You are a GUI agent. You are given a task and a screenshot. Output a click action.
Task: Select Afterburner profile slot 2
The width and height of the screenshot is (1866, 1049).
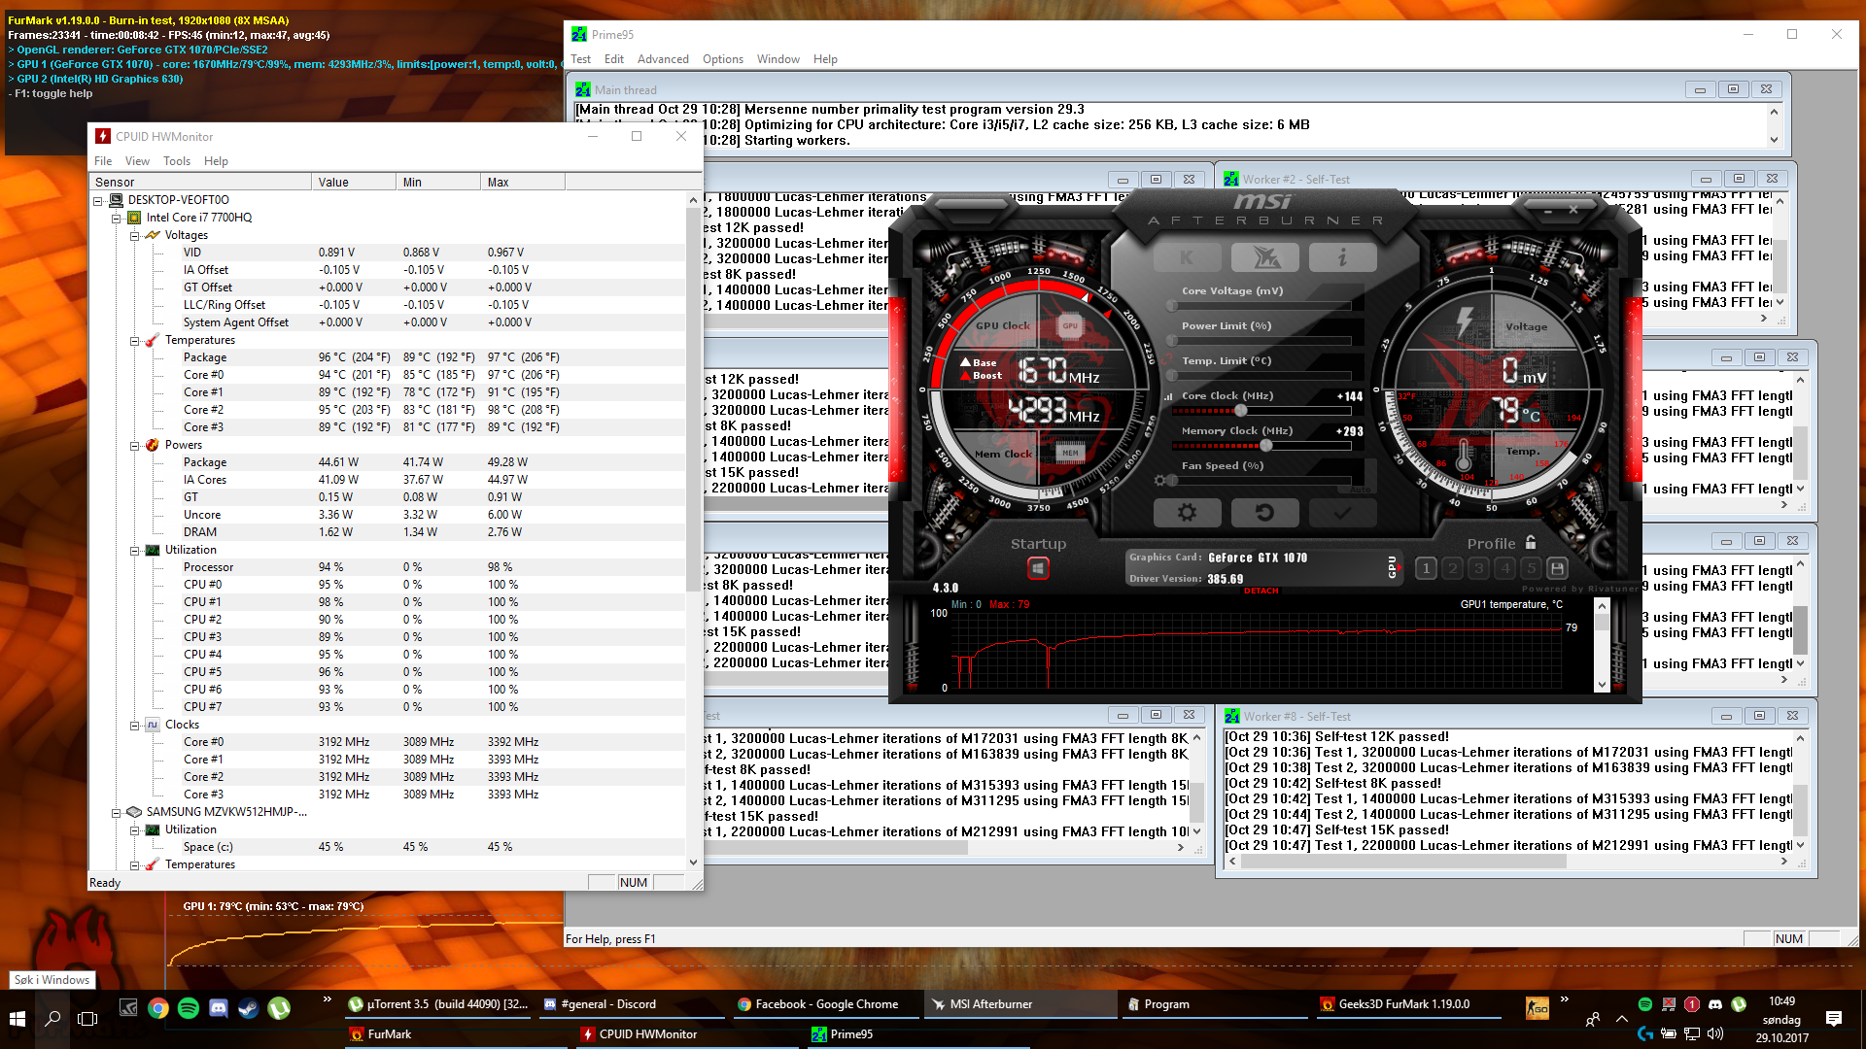point(1452,568)
